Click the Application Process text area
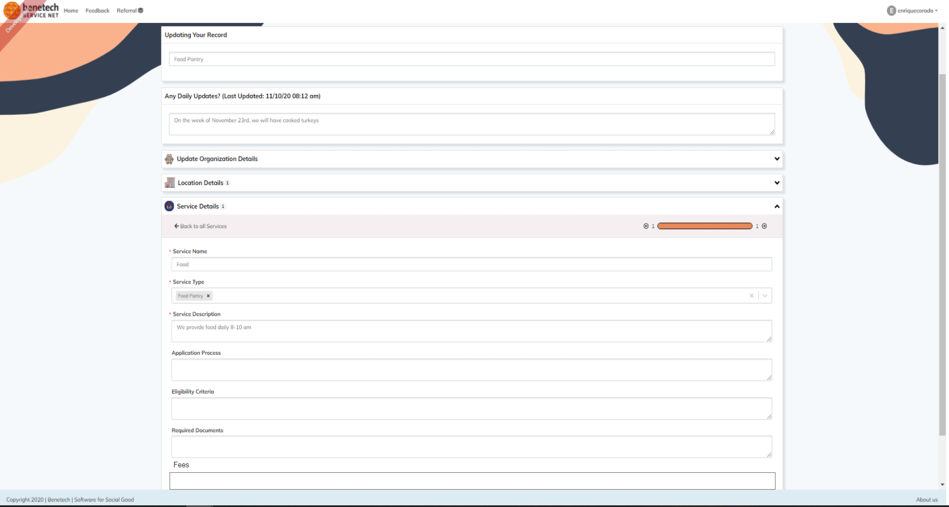 [x=472, y=370]
